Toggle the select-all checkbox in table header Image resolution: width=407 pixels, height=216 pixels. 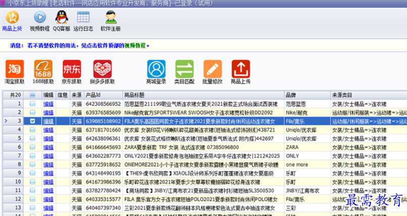click(32, 95)
